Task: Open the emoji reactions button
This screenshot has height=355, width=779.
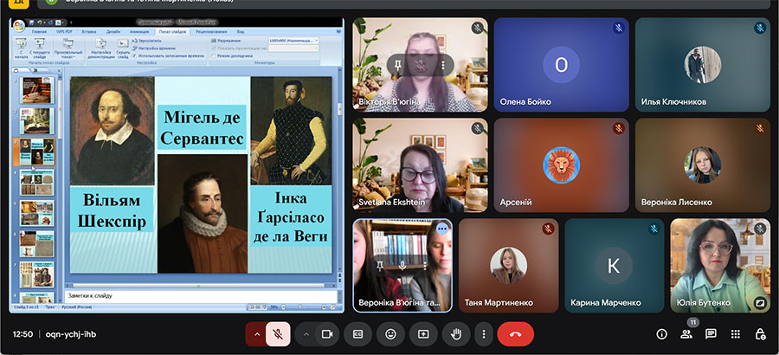Action: point(390,334)
